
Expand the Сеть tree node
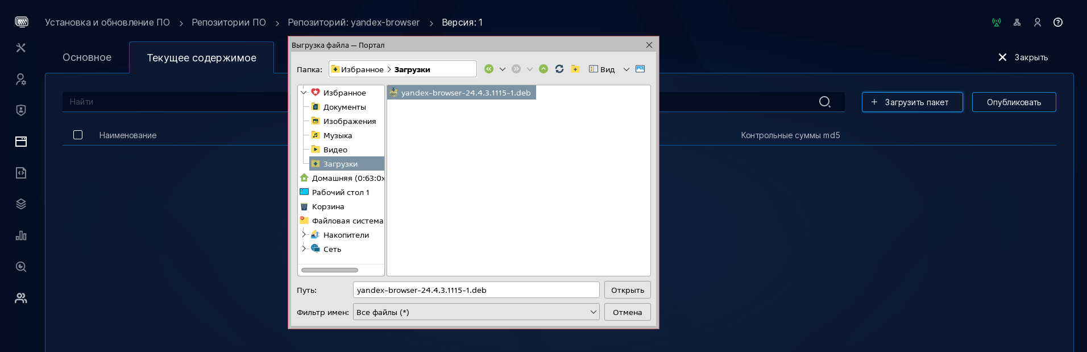[x=304, y=249]
